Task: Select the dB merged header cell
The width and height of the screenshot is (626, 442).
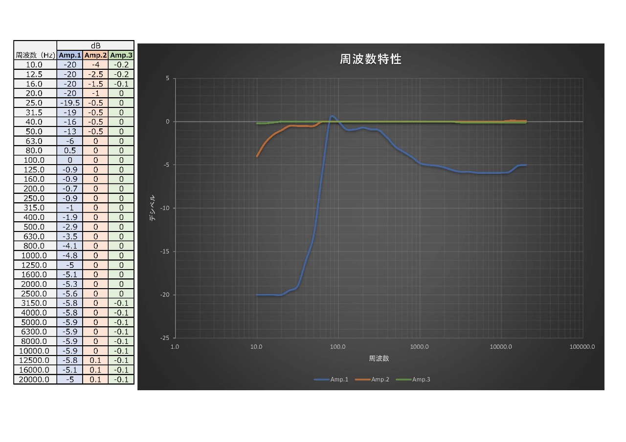Action: 95,46
